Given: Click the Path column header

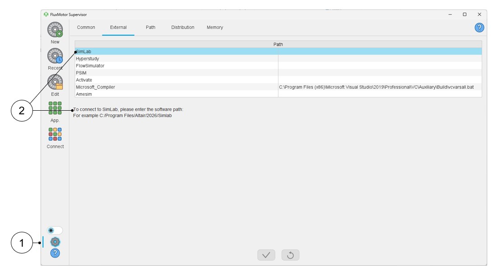Looking at the screenshot, I should (x=278, y=44).
